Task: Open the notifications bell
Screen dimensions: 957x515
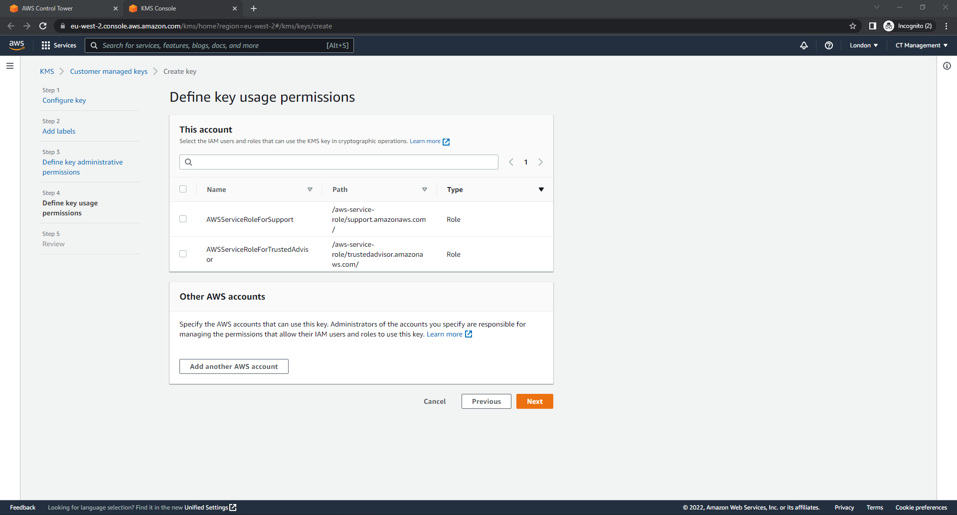Action: (804, 45)
